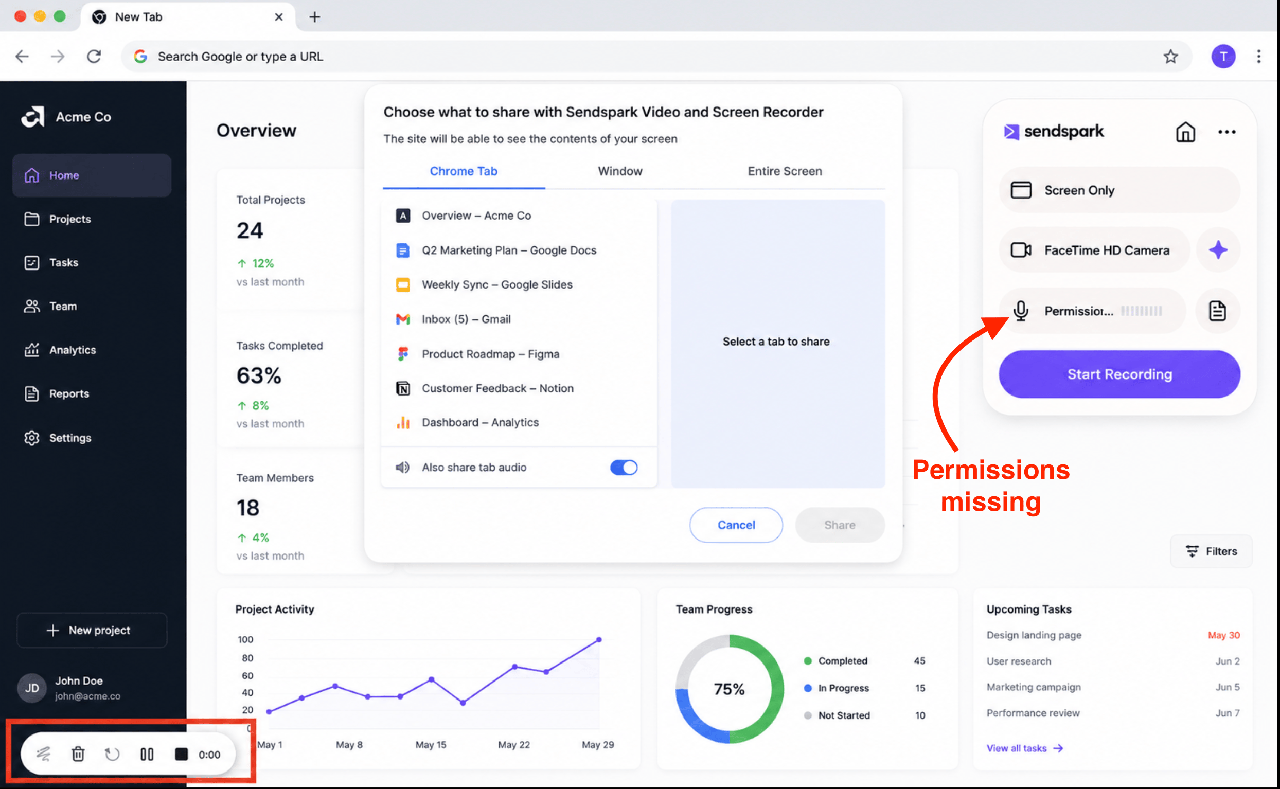This screenshot has height=789, width=1280.
Task: Click the T profile avatar in Chrome
Action: click(x=1222, y=57)
